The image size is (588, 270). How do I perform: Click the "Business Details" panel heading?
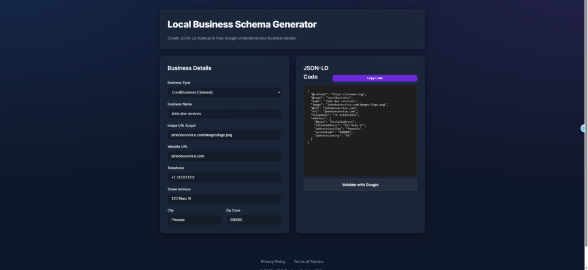click(x=189, y=68)
